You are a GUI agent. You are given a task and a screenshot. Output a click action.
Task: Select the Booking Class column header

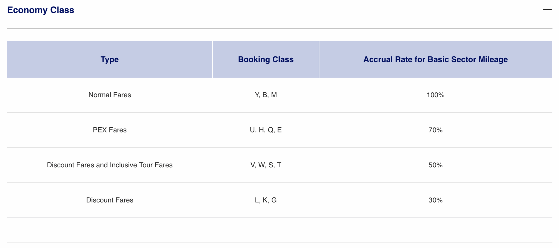(x=266, y=59)
